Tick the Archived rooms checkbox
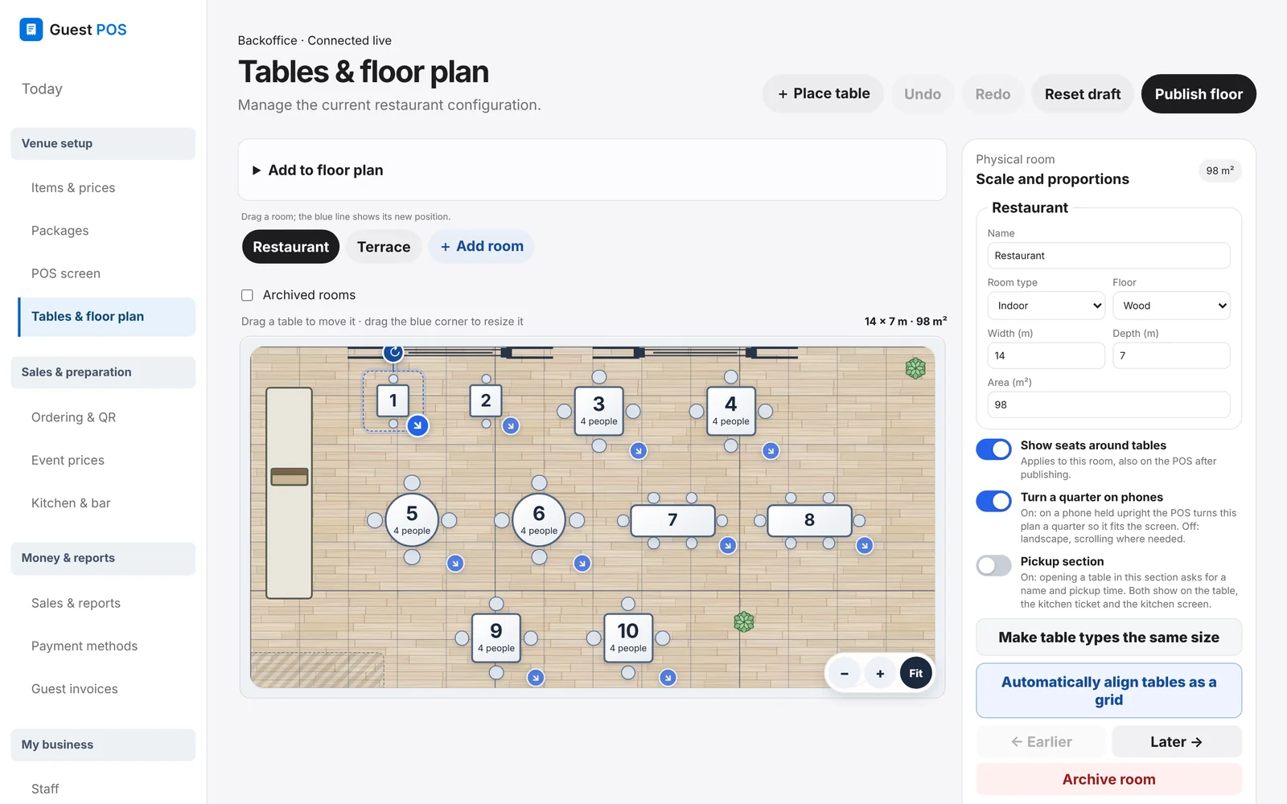 coord(247,295)
